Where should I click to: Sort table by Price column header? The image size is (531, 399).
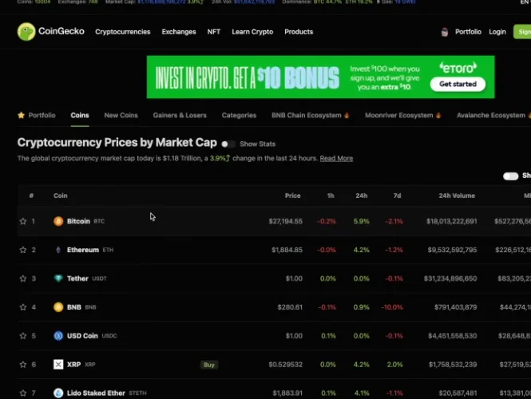coord(292,196)
